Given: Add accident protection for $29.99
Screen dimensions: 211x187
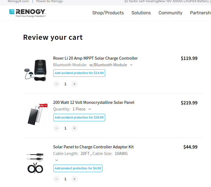Looking at the screenshot, I should pos(79,117).
